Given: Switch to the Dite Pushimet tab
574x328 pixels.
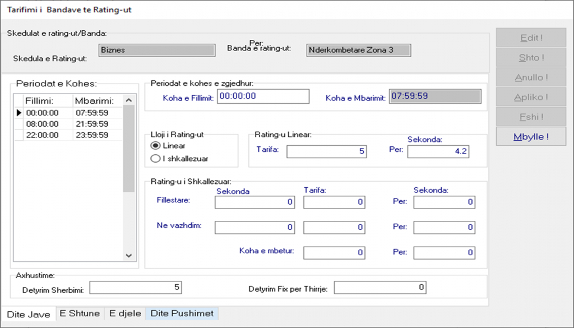Looking at the screenshot, I should click(x=182, y=313).
